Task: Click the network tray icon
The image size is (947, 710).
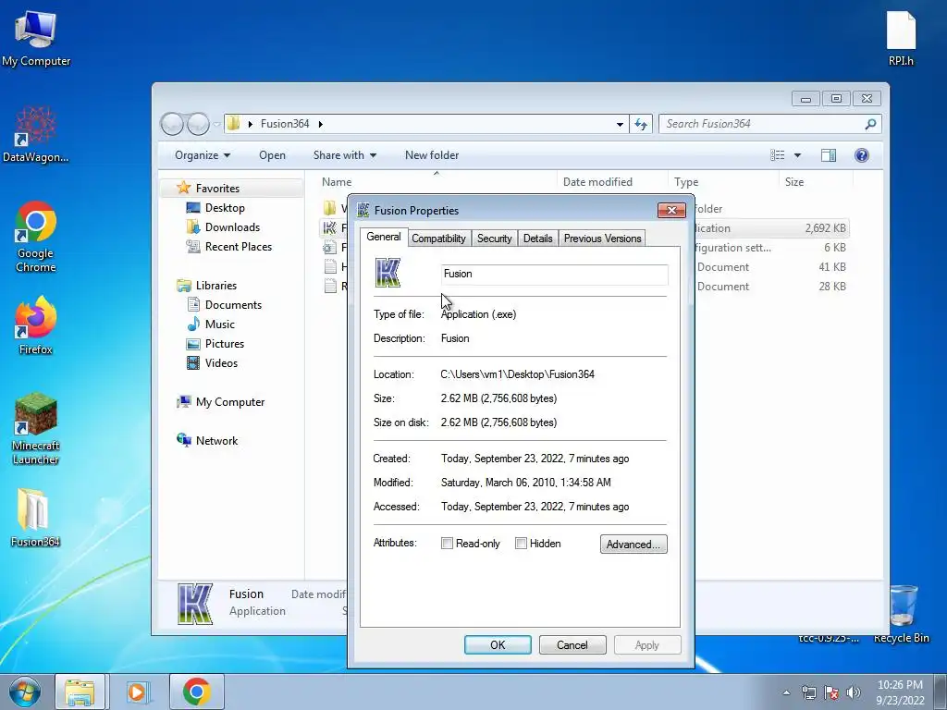Action: click(x=808, y=692)
